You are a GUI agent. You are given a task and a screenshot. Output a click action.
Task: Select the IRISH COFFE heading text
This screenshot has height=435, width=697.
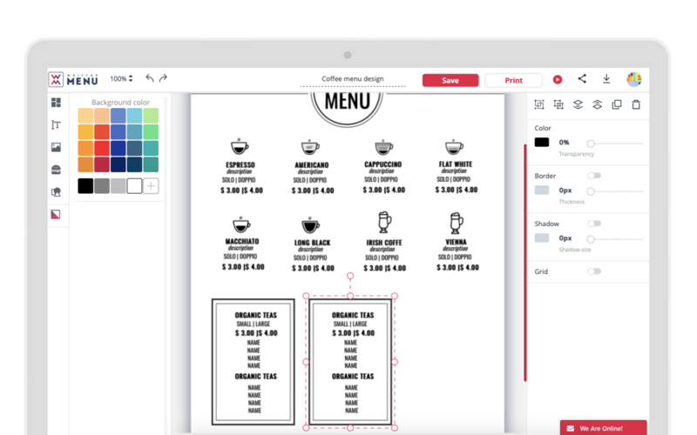[x=384, y=243]
